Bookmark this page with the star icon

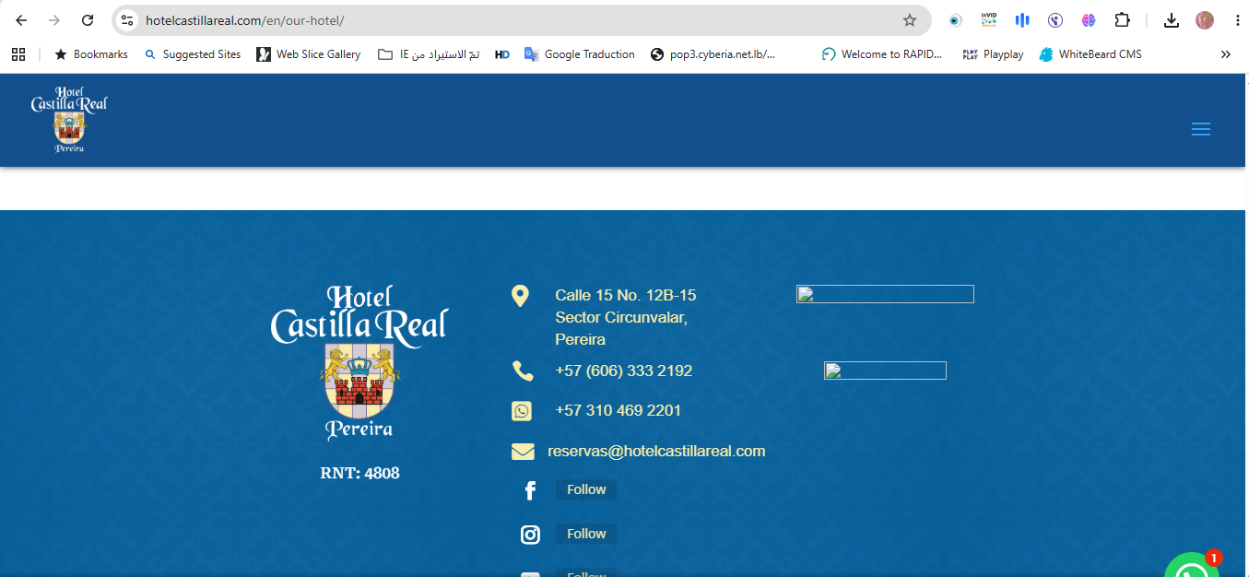pyautogui.click(x=910, y=20)
